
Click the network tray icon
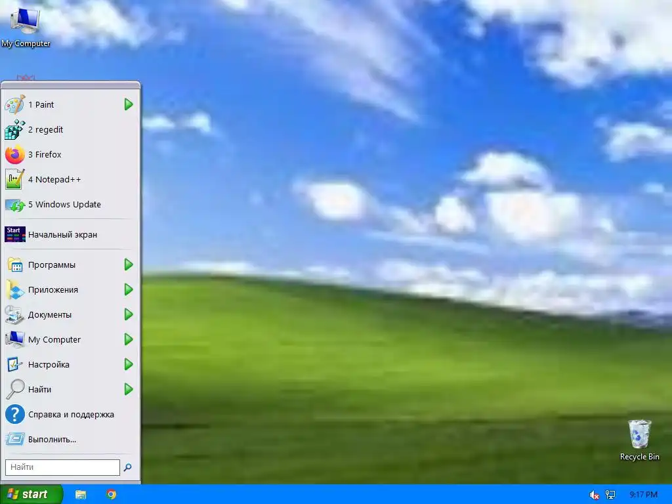coord(610,495)
